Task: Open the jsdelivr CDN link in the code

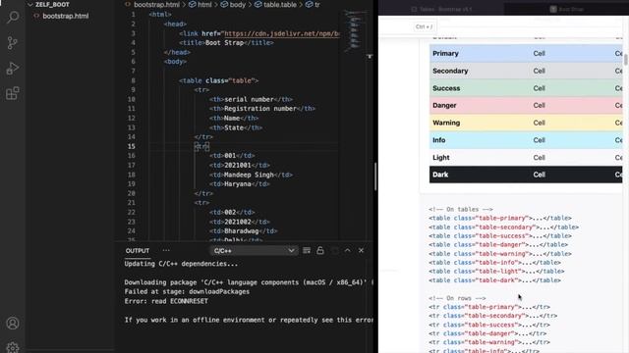Action: [282, 33]
